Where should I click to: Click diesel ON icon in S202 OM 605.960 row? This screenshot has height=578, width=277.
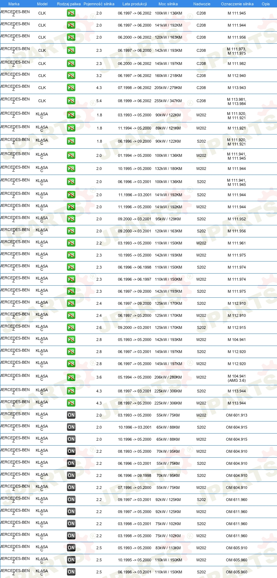[x=71, y=572]
